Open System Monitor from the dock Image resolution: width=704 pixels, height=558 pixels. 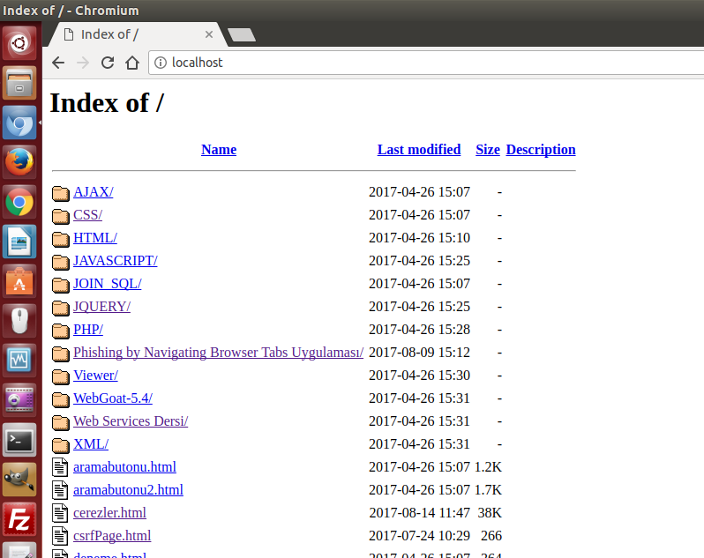coord(19,361)
